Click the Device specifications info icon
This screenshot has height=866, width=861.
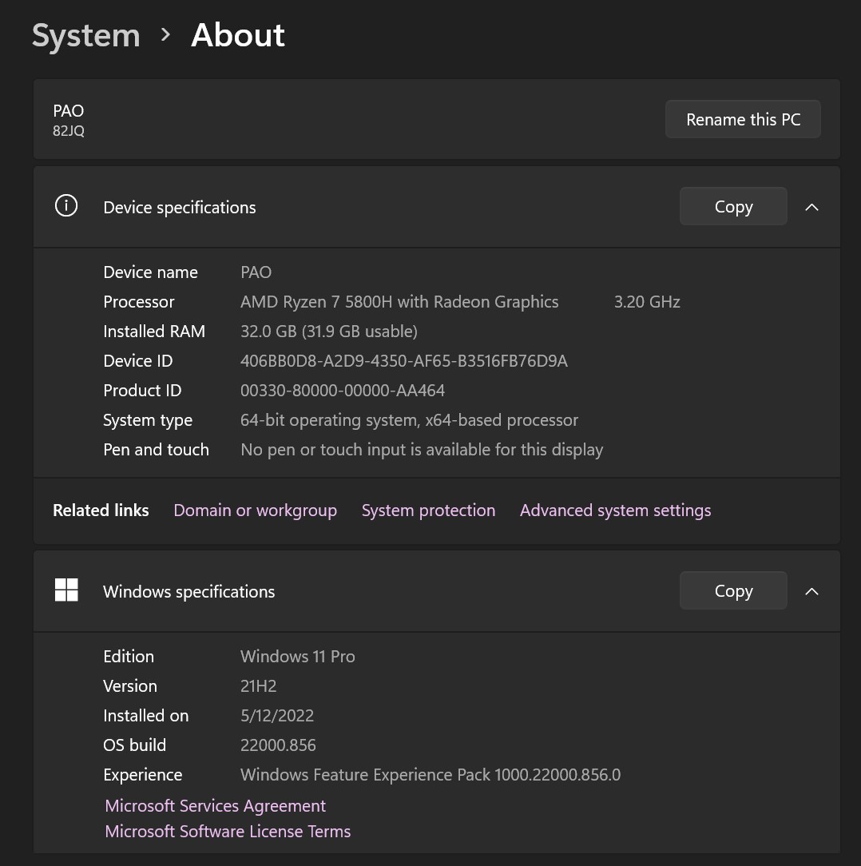coord(65,207)
